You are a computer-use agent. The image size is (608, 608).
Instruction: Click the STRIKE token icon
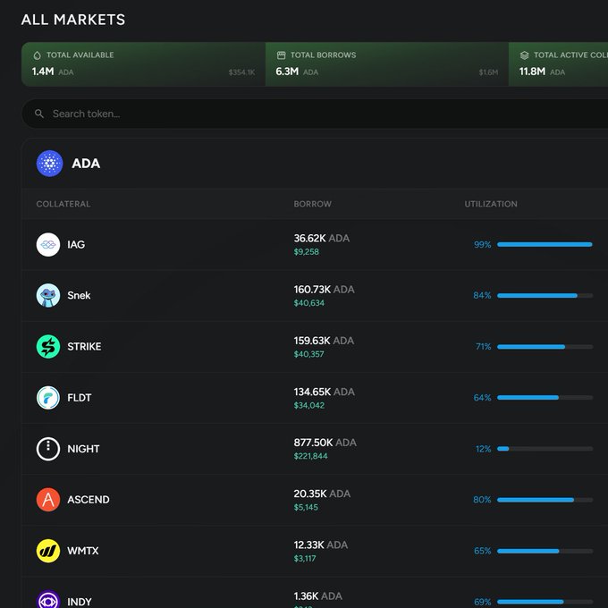coord(48,347)
